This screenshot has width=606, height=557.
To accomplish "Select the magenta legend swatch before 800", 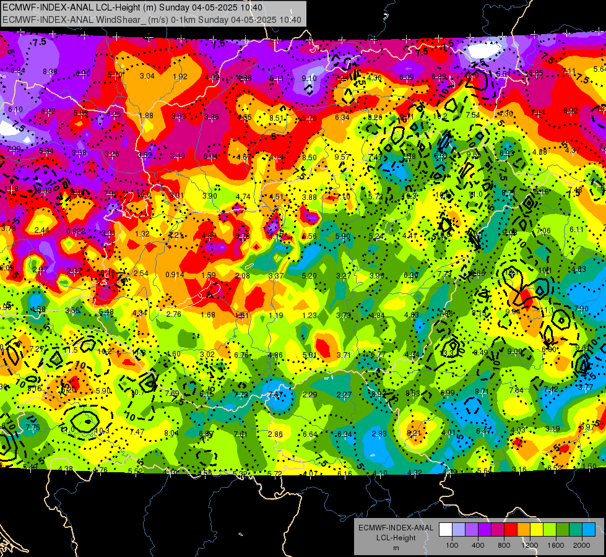I will pos(498,530).
